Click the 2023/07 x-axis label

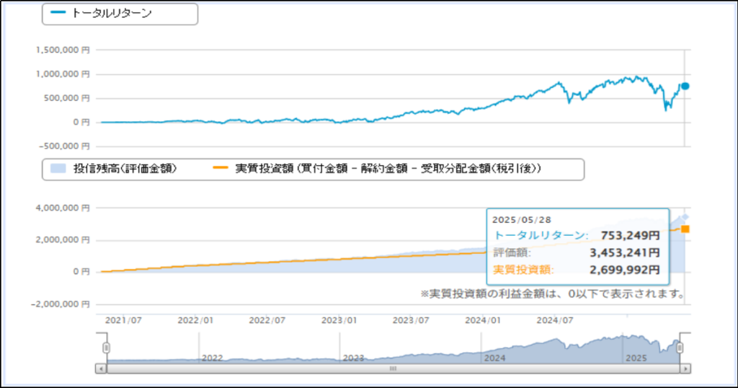click(411, 320)
